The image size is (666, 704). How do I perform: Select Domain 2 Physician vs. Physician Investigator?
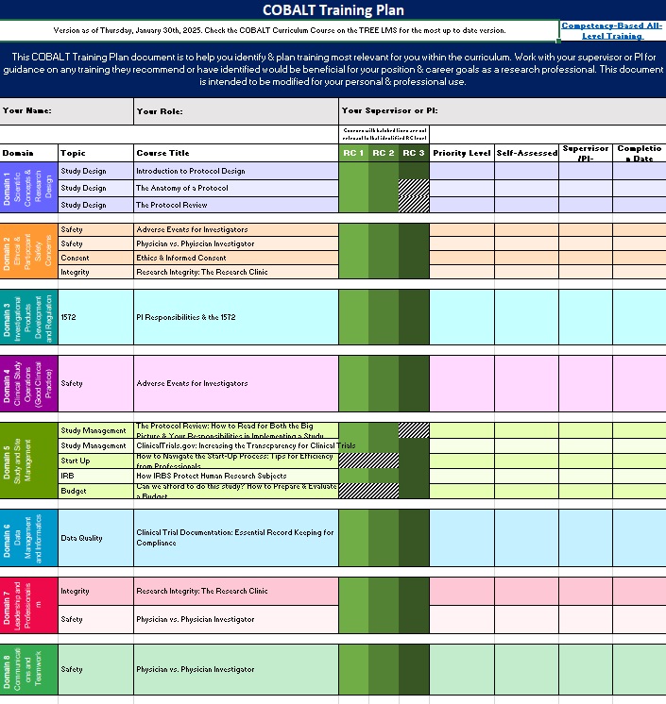click(236, 243)
